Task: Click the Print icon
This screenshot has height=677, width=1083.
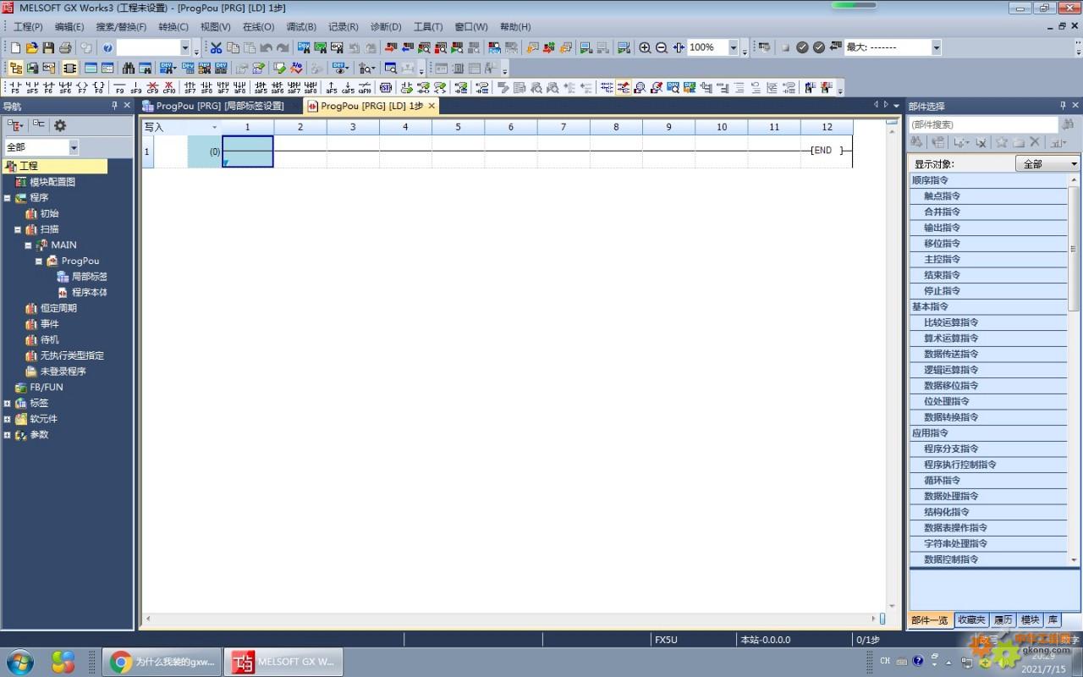Action: tap(65, 47)
